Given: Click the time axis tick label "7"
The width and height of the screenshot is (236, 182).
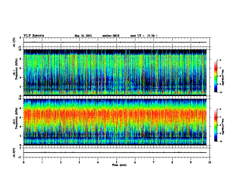Looking at the screenshot, I should [154, 162].
